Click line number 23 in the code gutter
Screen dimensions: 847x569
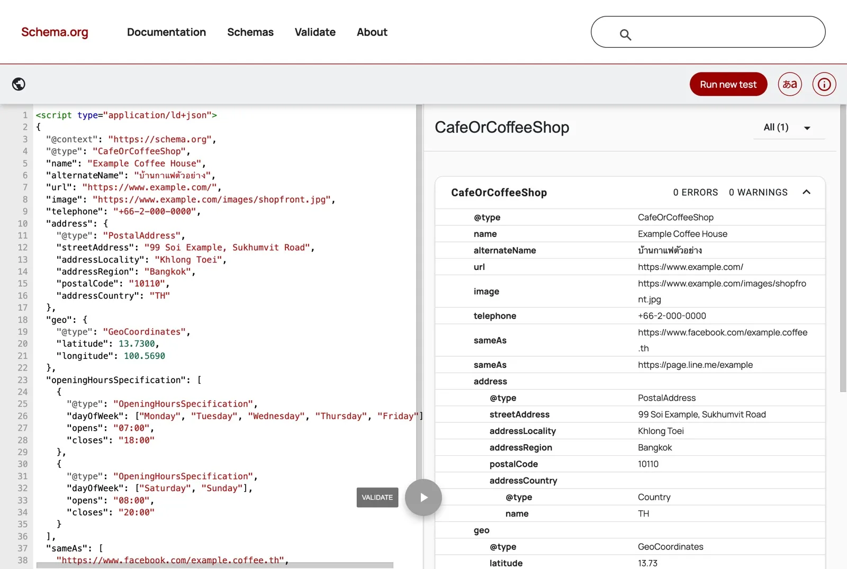(22, 380)
